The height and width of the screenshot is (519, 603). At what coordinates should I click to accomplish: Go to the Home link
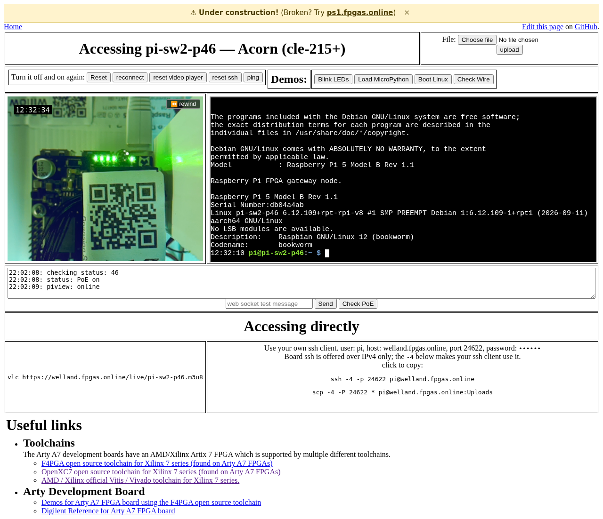pyautogui.click(x=13, y=27)
